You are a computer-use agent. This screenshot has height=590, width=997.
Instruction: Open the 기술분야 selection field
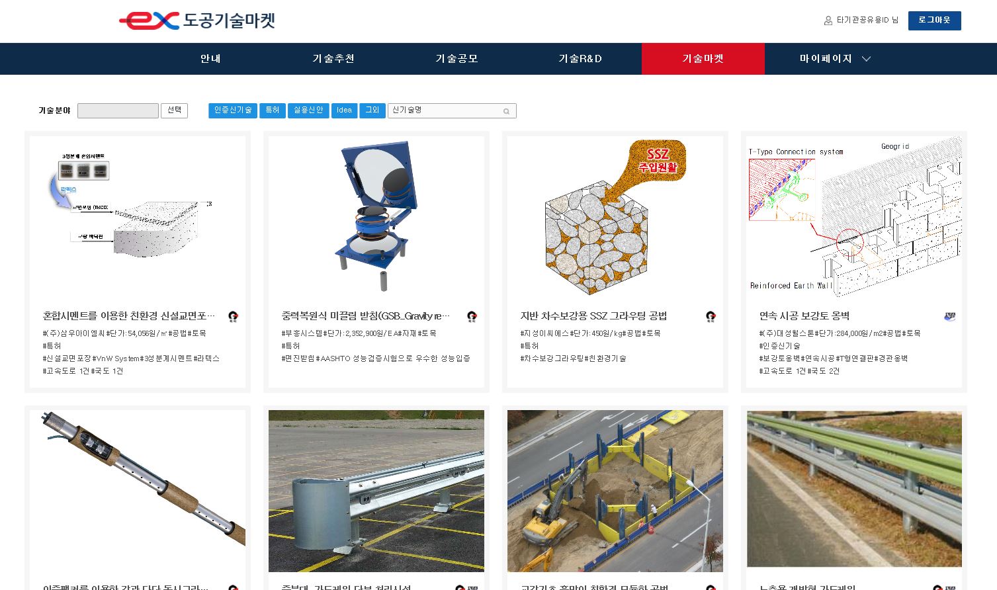118,110
